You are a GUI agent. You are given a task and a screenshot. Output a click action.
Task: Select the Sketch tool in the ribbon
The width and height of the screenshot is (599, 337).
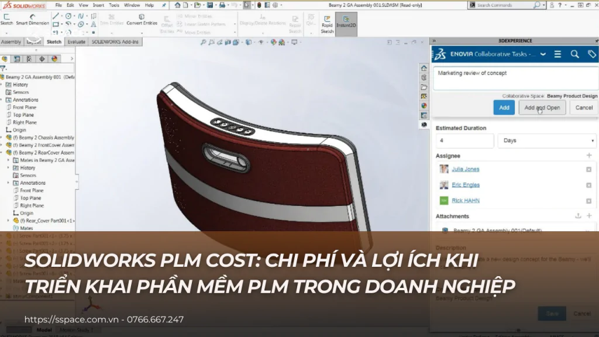pyautogui.click(x=6, y=19)
